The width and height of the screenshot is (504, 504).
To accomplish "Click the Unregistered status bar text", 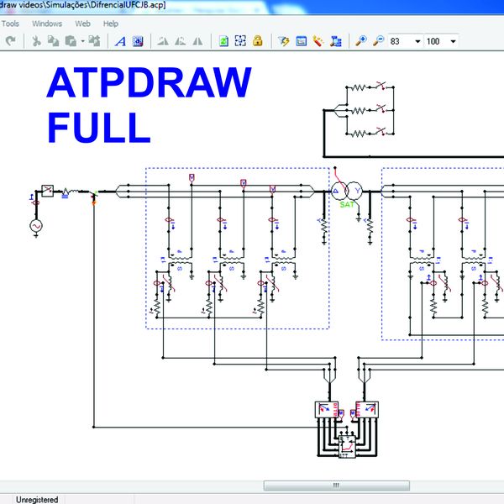I will click(37, 500).
